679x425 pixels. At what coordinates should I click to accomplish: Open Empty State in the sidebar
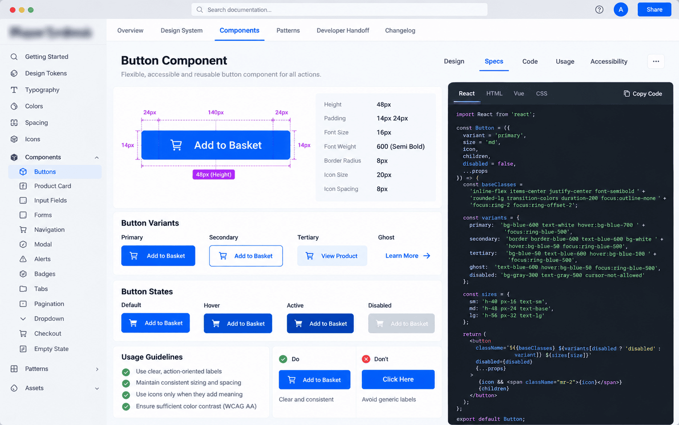tap(51, 349)
